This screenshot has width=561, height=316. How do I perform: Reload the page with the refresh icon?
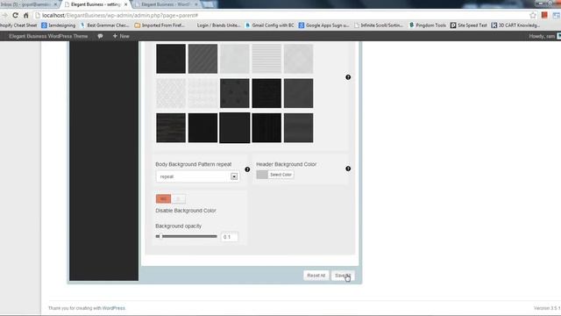(x=15, y=16)
